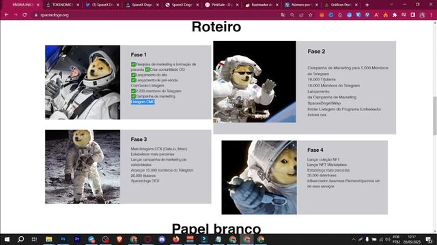
Task: Click the 'Papel branco' heading
Action: click(216, 229)
